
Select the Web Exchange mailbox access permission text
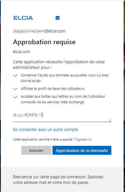pyautogui.click(x=63, y=99)
